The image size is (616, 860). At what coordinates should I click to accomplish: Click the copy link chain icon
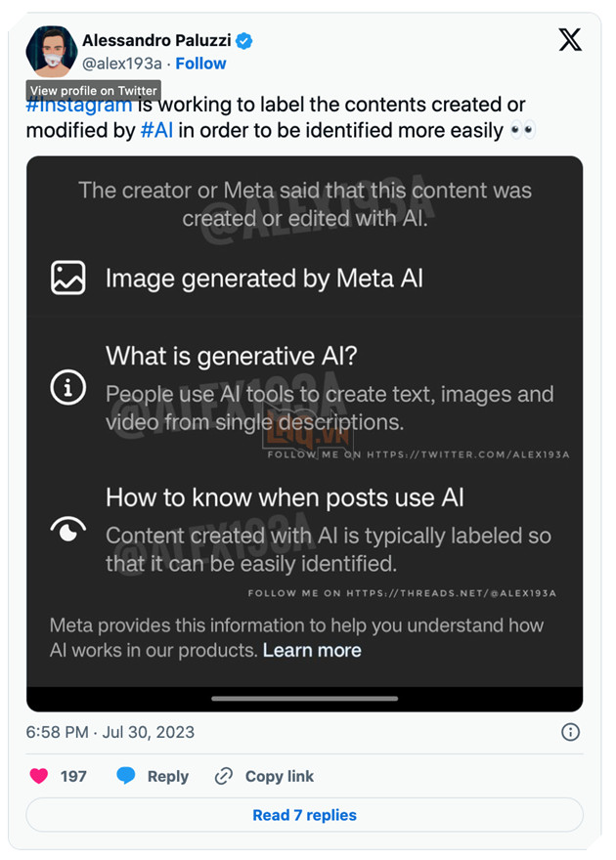click(x=224, y=776)
